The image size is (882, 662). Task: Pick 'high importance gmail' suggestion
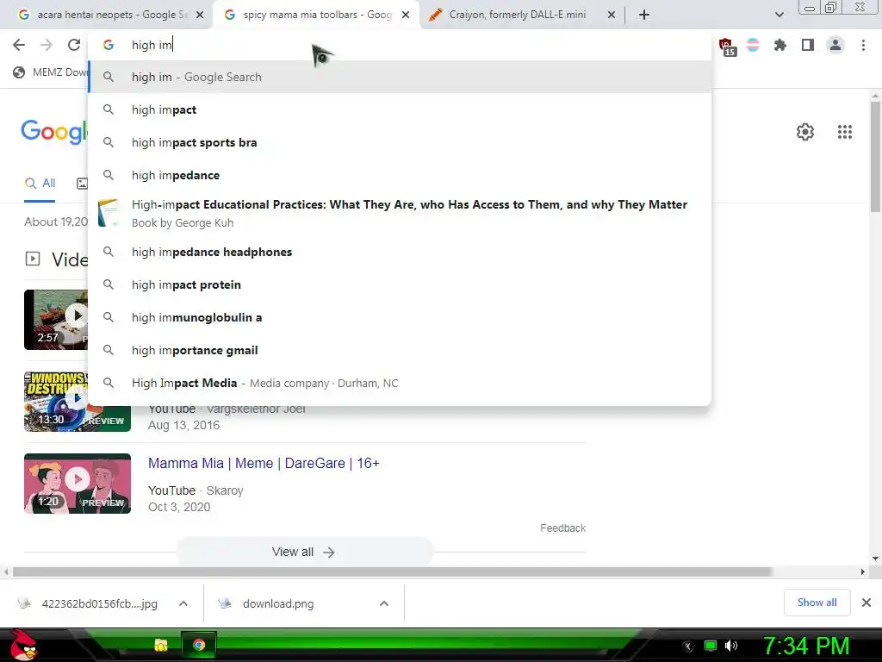[400, 350]
